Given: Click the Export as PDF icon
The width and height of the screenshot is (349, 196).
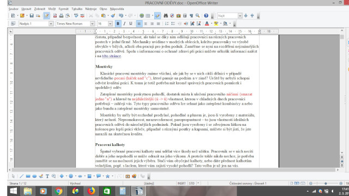Looking at the screenshot, I should click(x=55, y=16).
